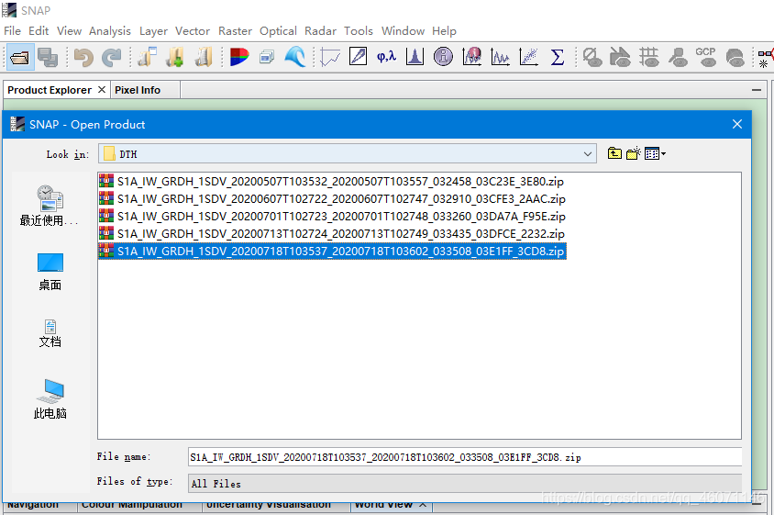Go to 桌面 desktop shortcut
Viewport: 774px width, 515px height.
[50, 272]
